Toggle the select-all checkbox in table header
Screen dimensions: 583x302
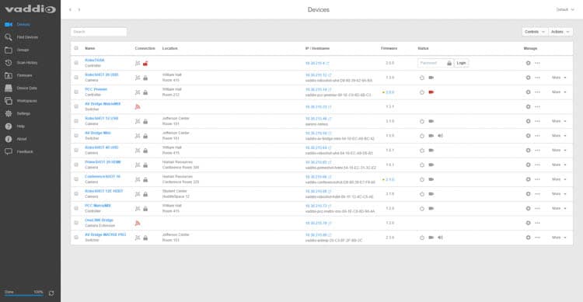(x=76, y=48)
